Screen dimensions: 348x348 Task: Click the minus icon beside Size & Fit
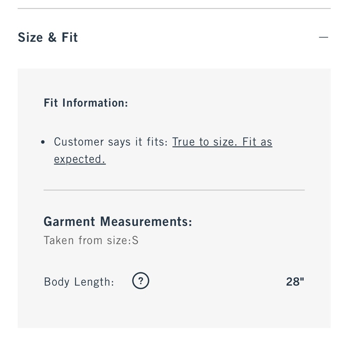(323, 37)
